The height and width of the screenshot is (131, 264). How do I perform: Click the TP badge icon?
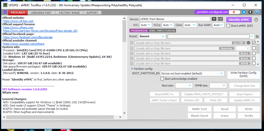214,19
